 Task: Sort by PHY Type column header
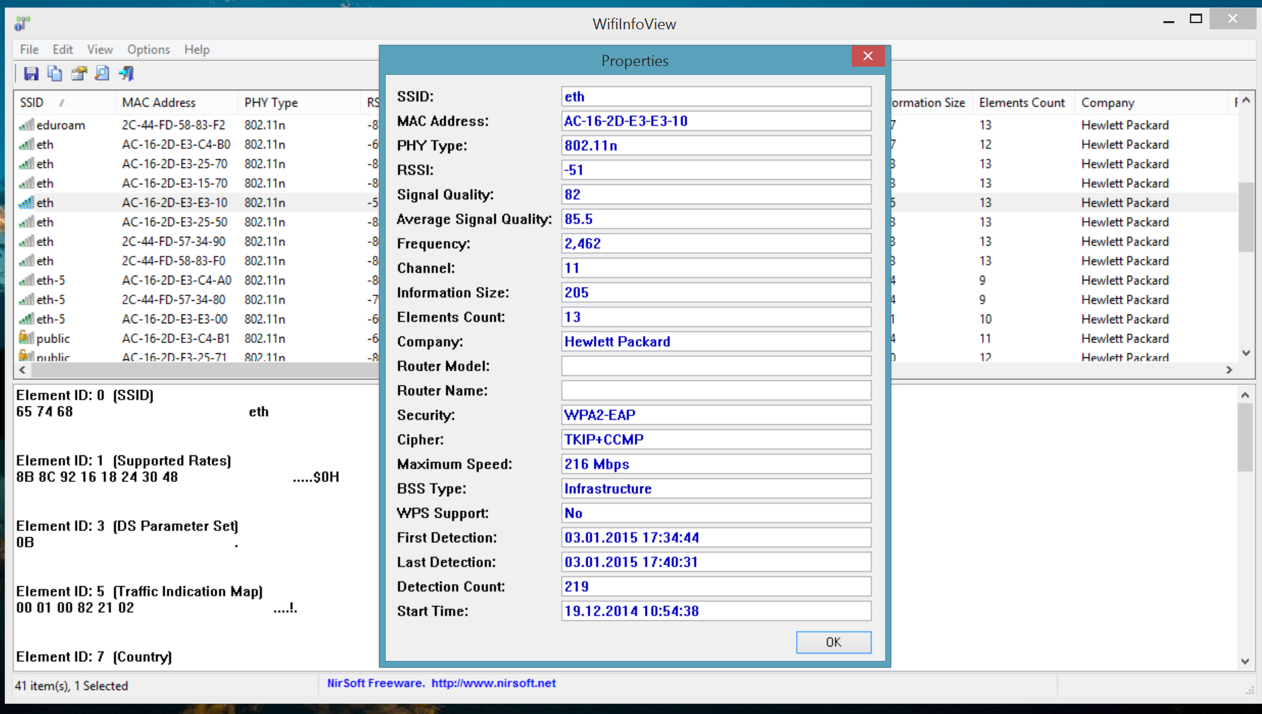coord(299,103)
